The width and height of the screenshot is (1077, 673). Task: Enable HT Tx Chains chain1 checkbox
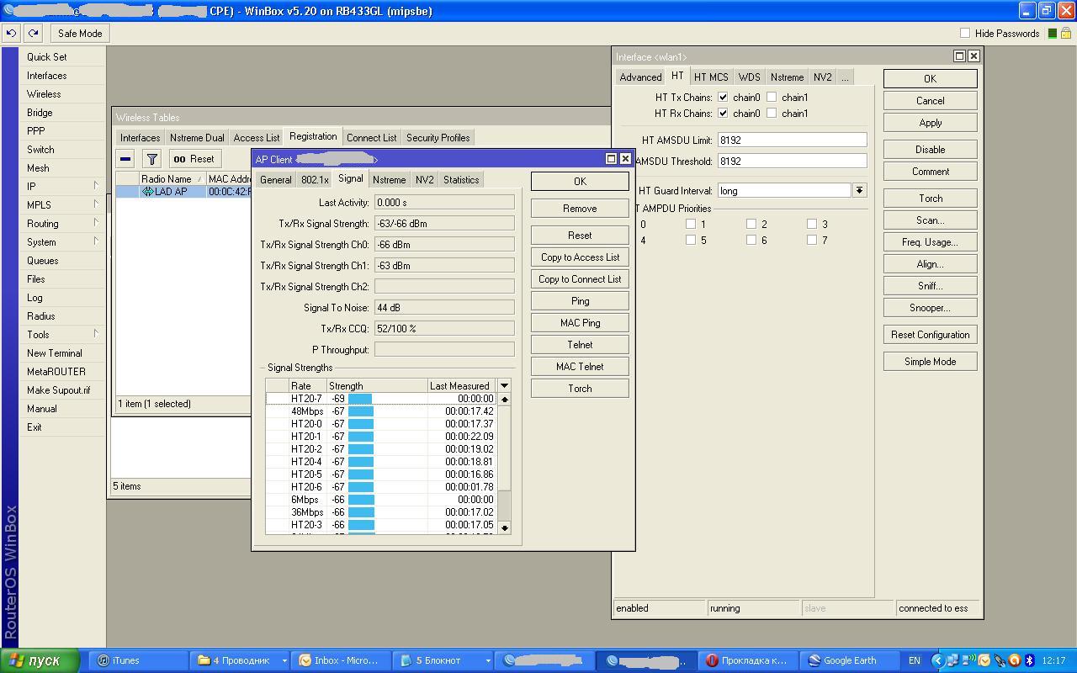772,98
